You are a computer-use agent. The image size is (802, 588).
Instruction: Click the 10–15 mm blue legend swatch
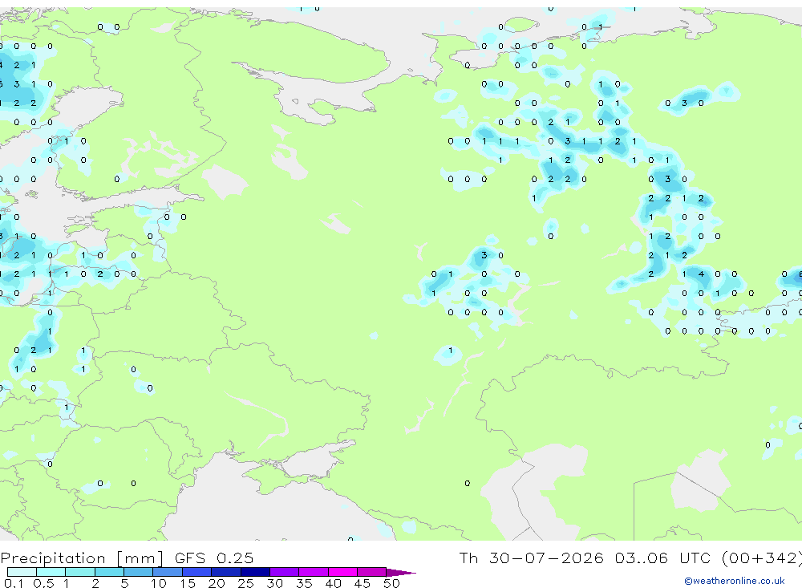pos(168,572)
